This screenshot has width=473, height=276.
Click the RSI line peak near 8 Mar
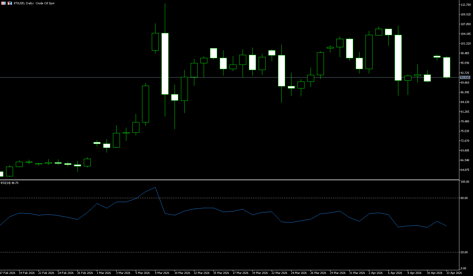(155, 187)
